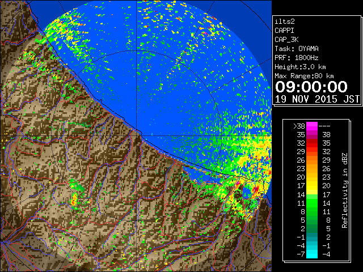
Task: Select the "19 NOV 2015 JST" date
Action: point(318,99)
